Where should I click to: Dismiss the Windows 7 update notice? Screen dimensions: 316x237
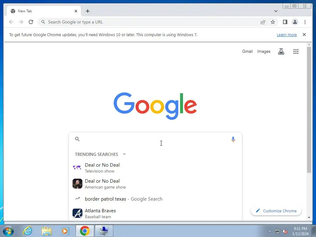[x=304, y=35]
